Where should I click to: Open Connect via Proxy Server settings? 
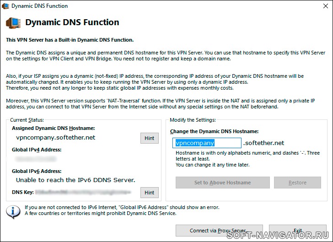[x=219, y=231]
